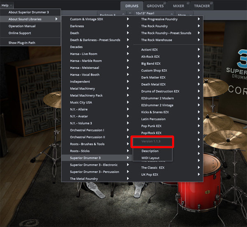Select Death Metal EZX library
The height and width of the screenshot is (227, 247).
(168, 85)
